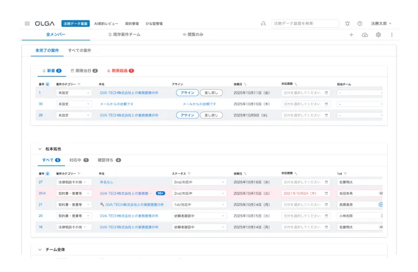Open calendar icon for case 1 deadline
Screen dimensions: 418x272
(326, 93)
